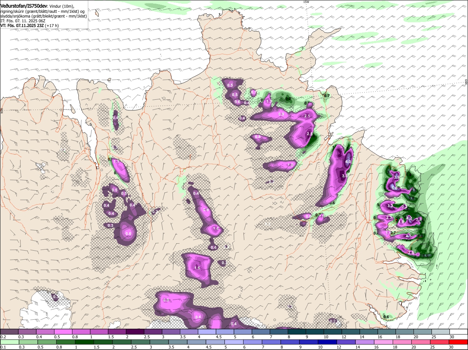Viewport: 468px width, 350px height.
Task: Click the '3.5' precipitation value on the map
Action: [425, 256]
